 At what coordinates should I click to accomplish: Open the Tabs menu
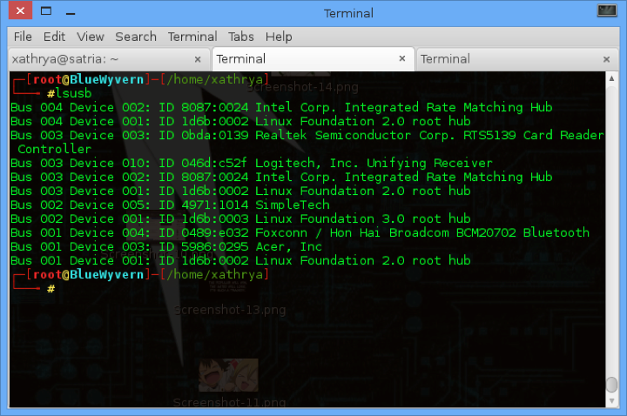pyautogui.click(x=241, y=37)
